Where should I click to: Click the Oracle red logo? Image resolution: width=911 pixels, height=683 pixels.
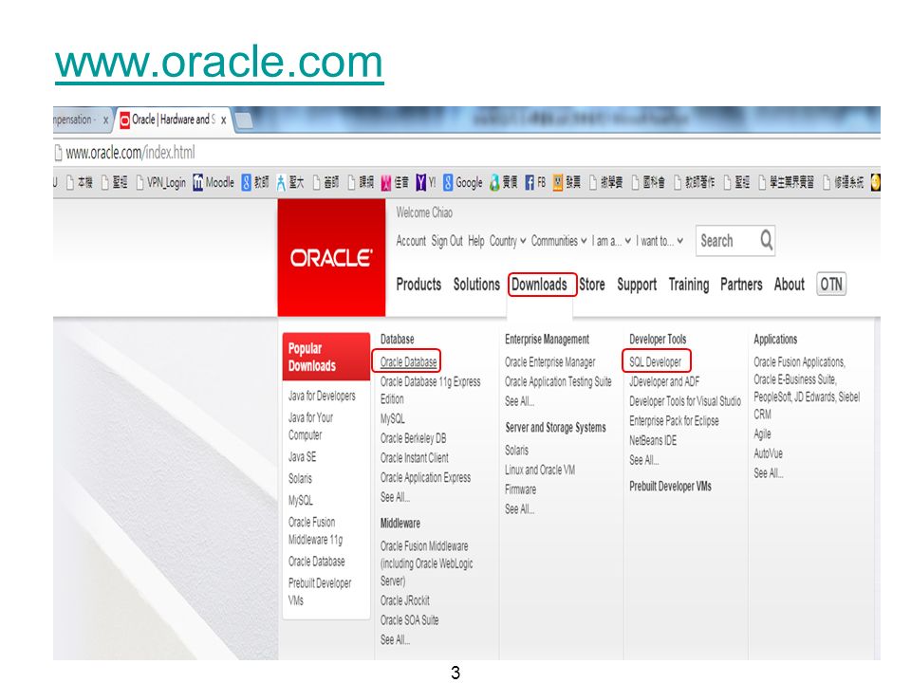pyautogui.click(x=331, y=258)
